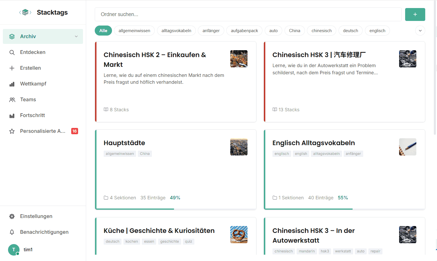This screenshot has height=261, width=437.
Task: Click the vertical page scrollbar
Action: [435, 67]
